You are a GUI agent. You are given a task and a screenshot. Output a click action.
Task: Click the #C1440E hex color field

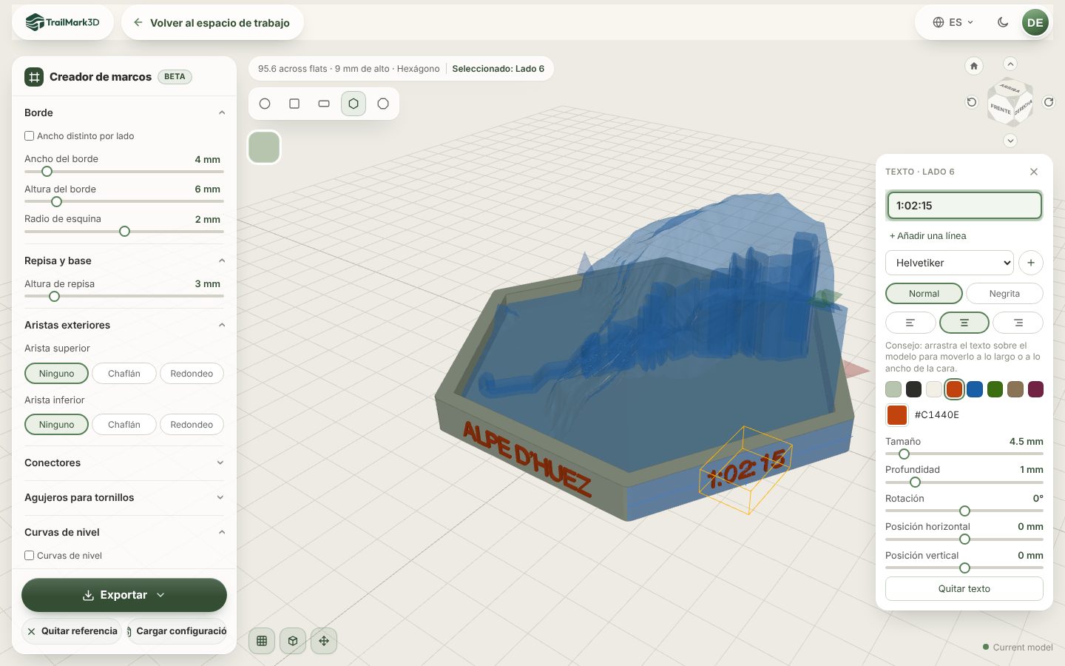pos(937,415)
